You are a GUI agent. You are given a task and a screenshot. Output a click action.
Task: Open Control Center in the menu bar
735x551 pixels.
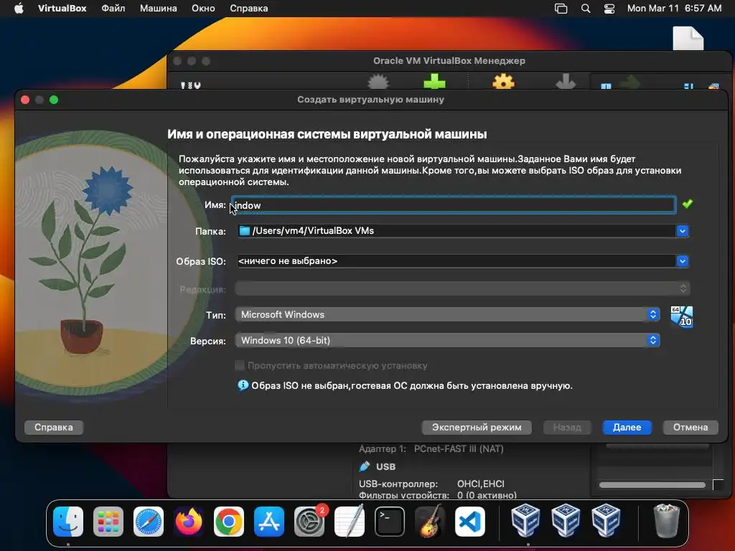pos(609,9)
